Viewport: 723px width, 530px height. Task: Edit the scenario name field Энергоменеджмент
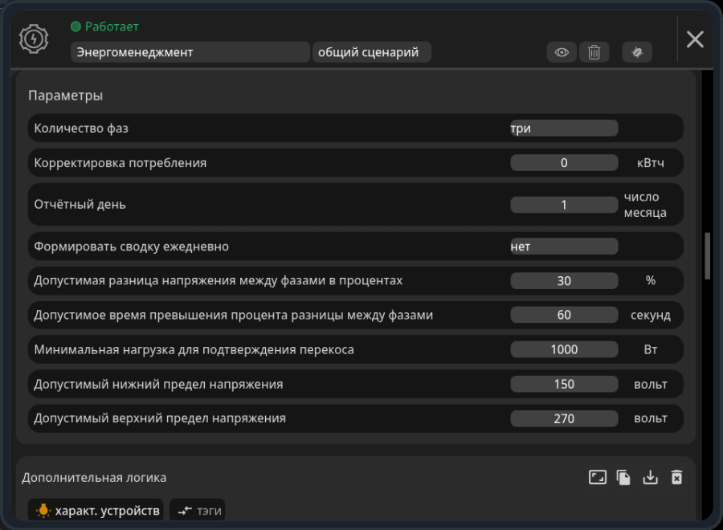[x=190, y=52]
